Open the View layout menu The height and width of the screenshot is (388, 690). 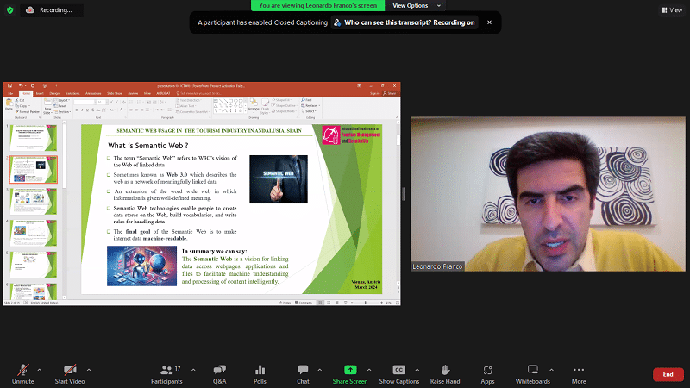(670, 10)
